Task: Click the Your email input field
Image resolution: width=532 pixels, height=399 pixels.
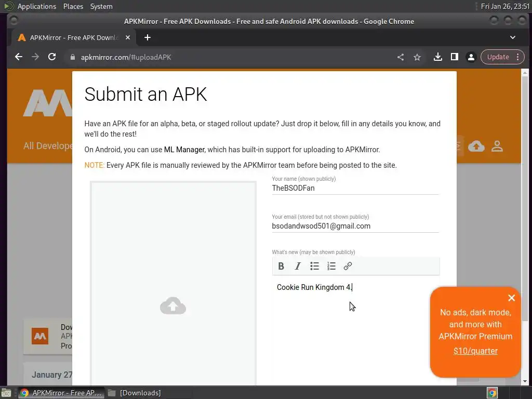Action: [355, 227]
